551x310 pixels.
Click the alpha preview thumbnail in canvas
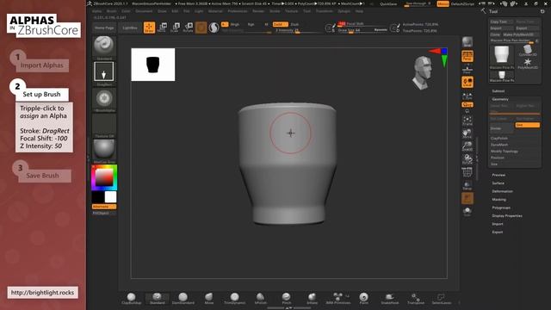[x=153, y=65]
